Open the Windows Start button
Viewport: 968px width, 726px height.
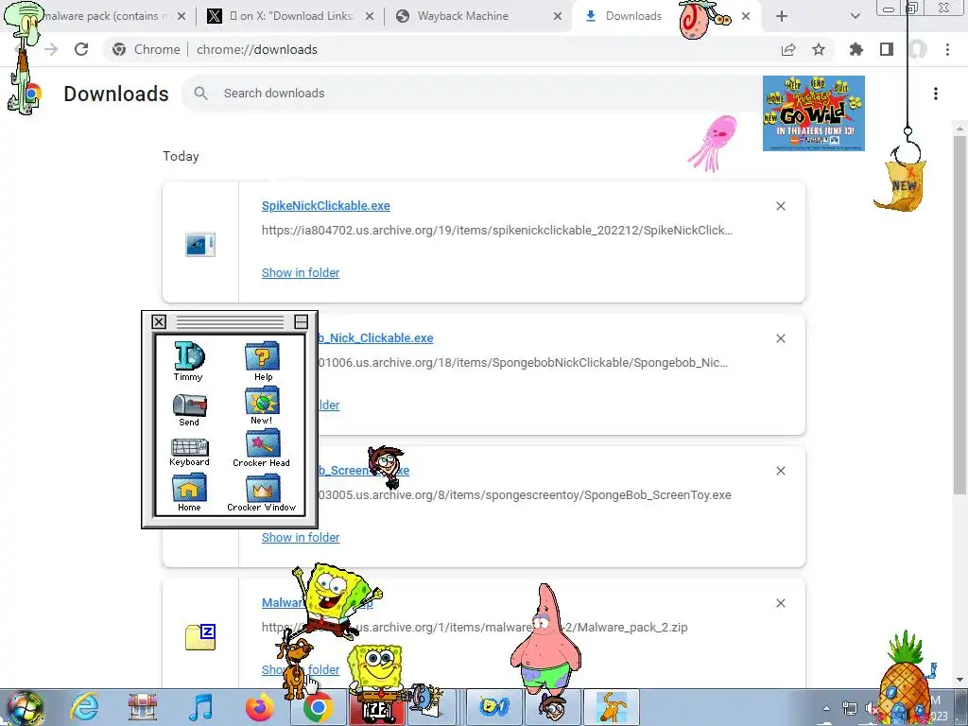pos(25,707)
